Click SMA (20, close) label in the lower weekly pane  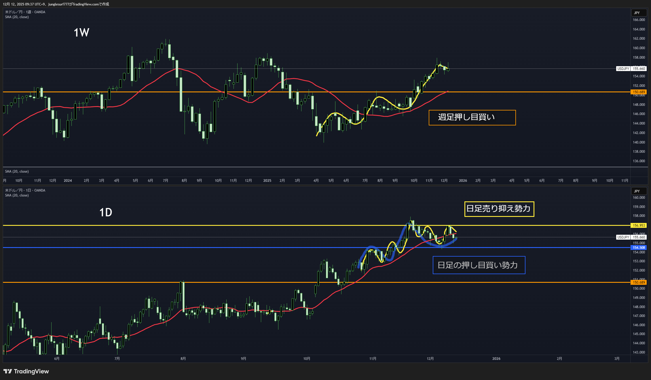(17, 171)
